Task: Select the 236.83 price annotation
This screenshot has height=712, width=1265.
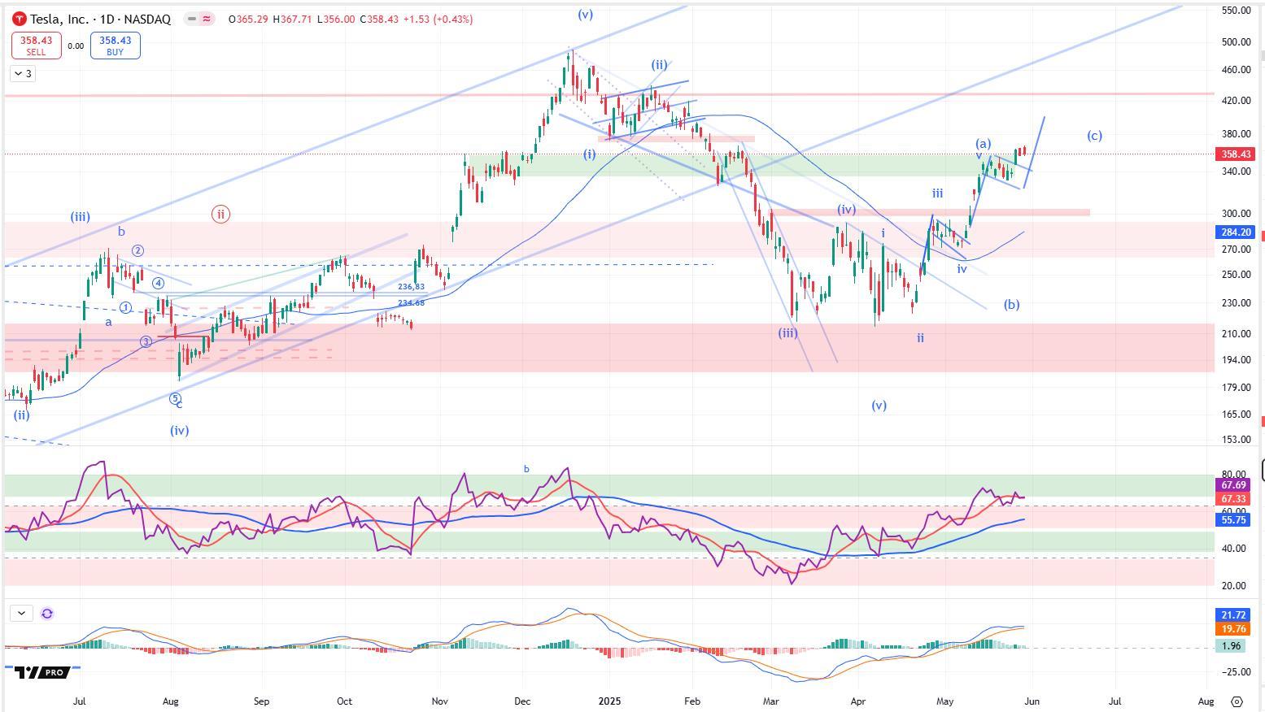Action: [x=411, y=287]
